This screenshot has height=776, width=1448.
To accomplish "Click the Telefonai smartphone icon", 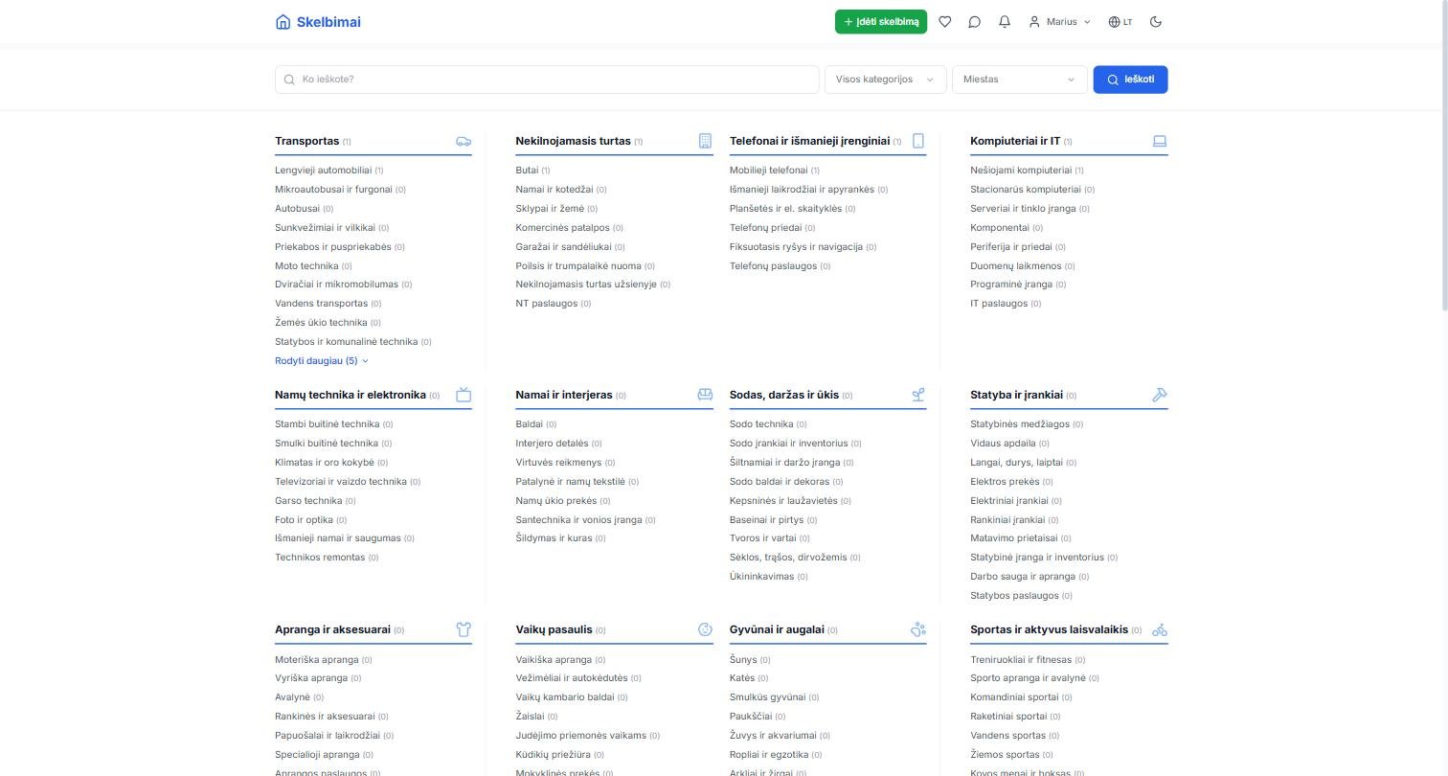I will click(918, 141).
